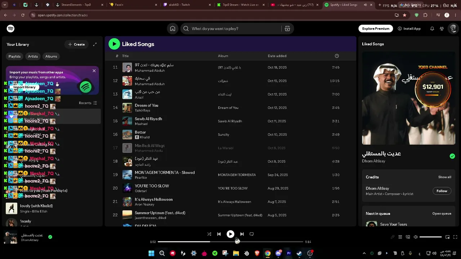Select the track It's Always Halloween
The height and width of the screenshot is (259, 461).
tap(230, 202)
